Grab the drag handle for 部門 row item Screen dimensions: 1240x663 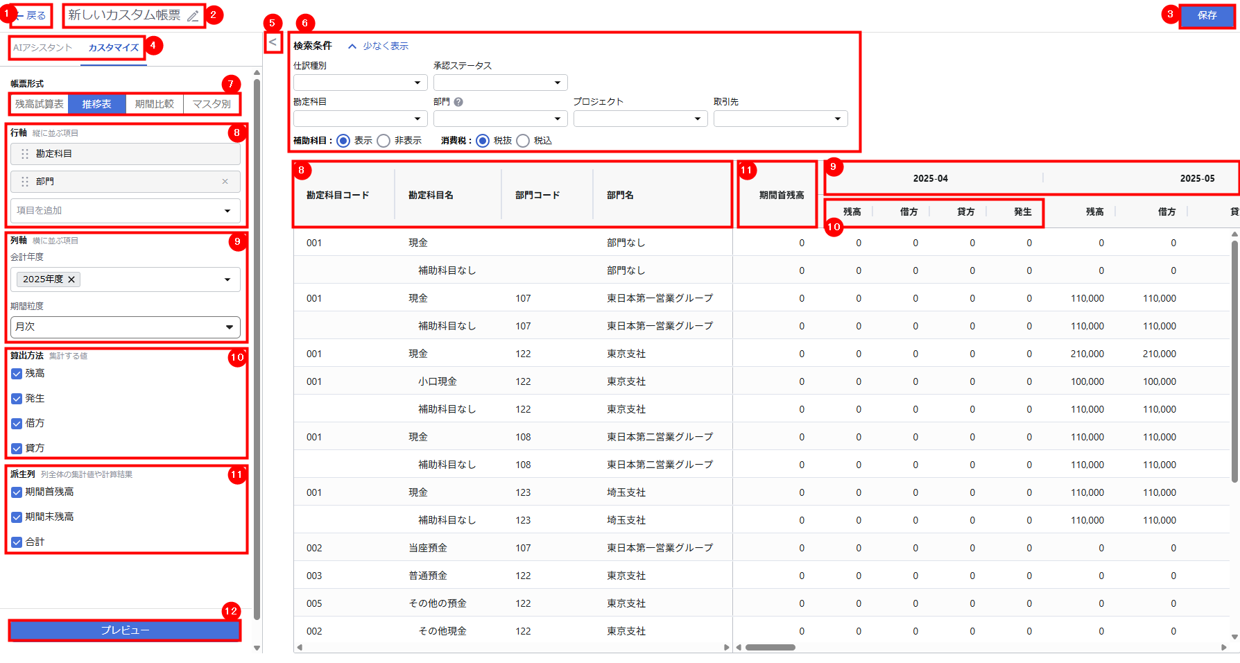(25, 182)
